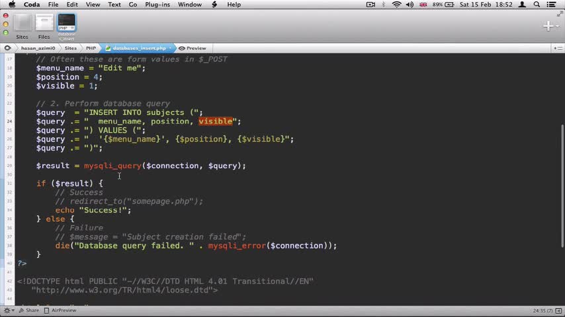The height and width of the screenshot is (317, 565).
Task: Open the Edit menu
Action: 72,5
